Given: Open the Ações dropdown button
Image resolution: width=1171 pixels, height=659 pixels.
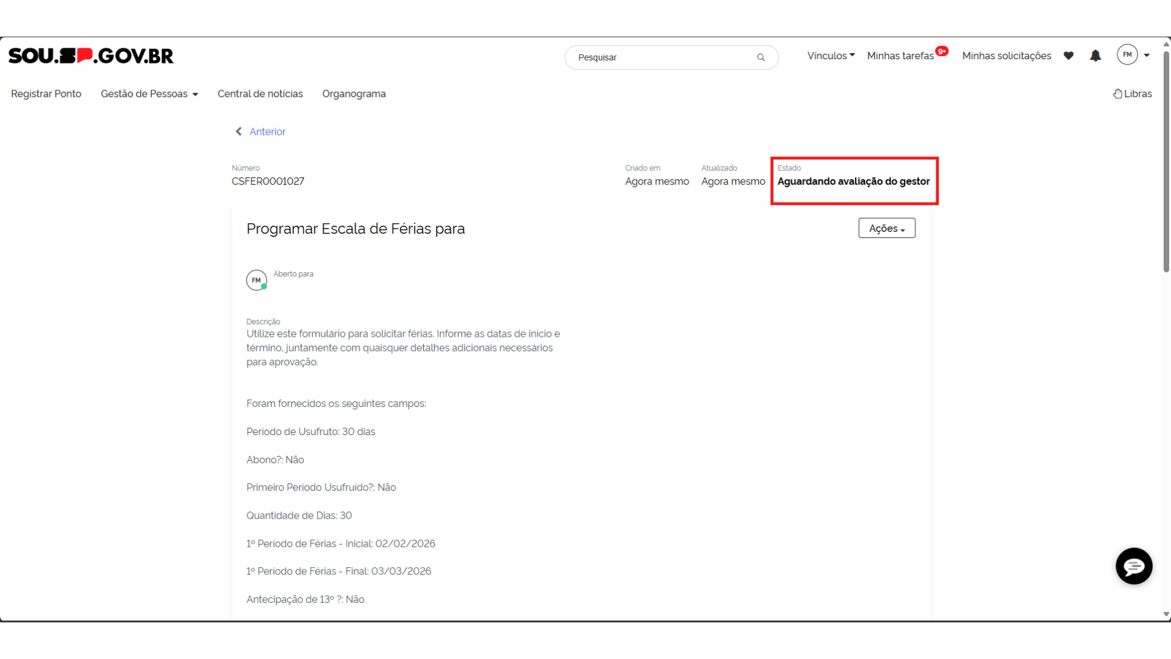Looking at the screenshot, I should click(x=887, y=228).
